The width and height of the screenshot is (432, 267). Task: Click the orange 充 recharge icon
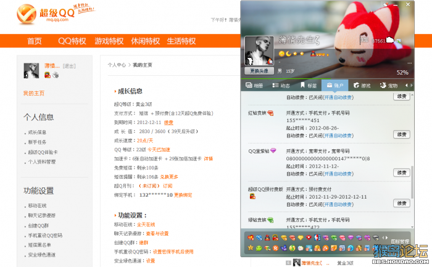(x=275, y=249)
